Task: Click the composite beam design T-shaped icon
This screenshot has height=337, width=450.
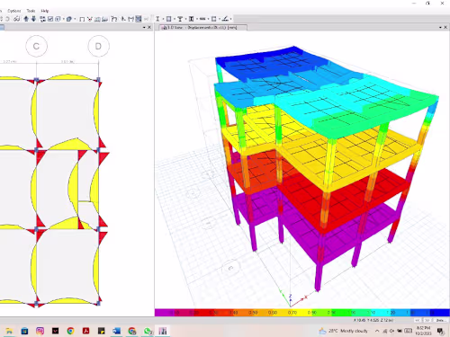Action: 180,19
